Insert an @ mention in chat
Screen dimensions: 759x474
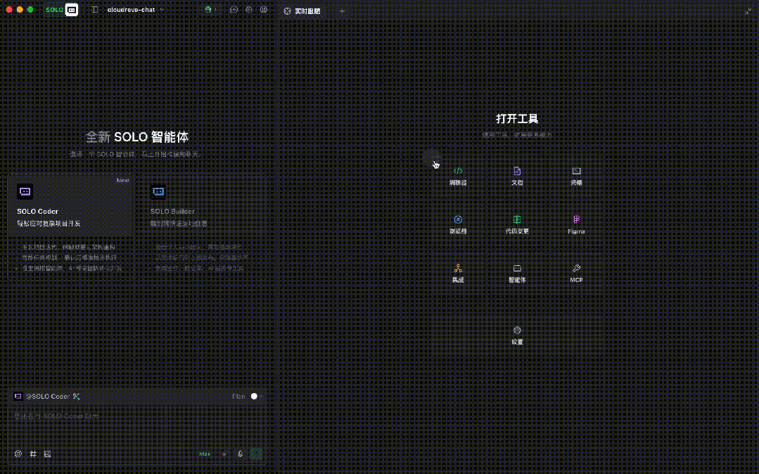pyautogui.click(x=18, y=454)
